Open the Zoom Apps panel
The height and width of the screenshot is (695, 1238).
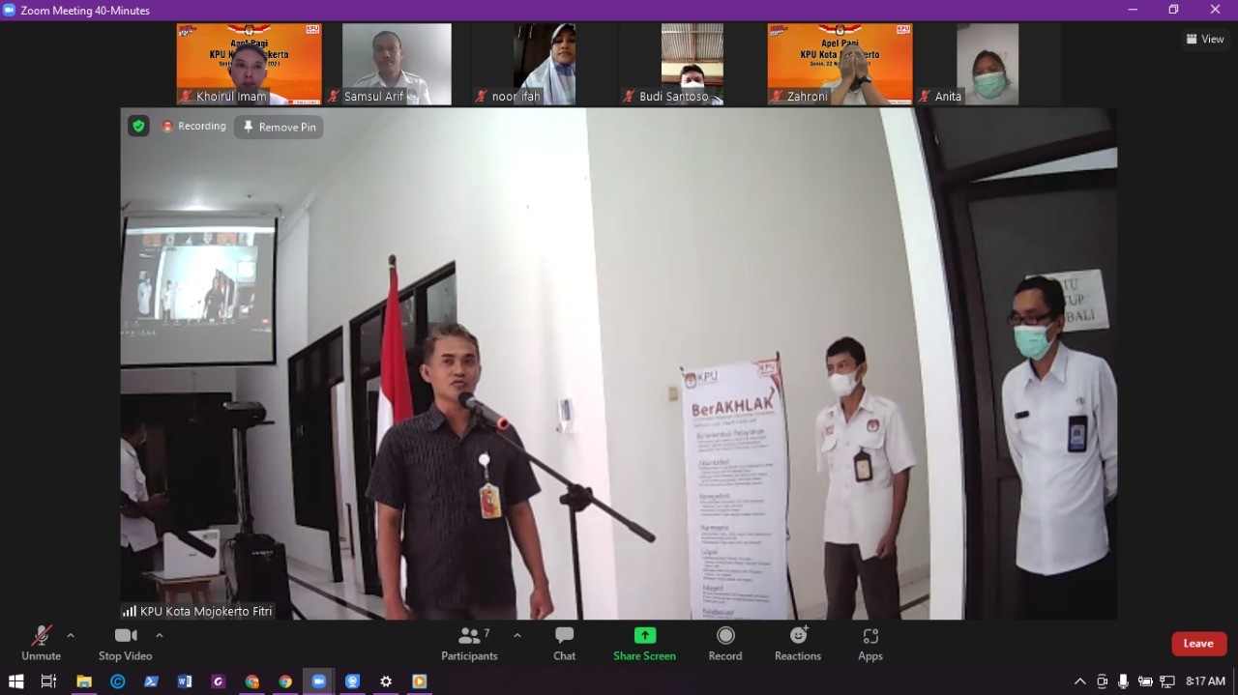[x=870, y=644]
